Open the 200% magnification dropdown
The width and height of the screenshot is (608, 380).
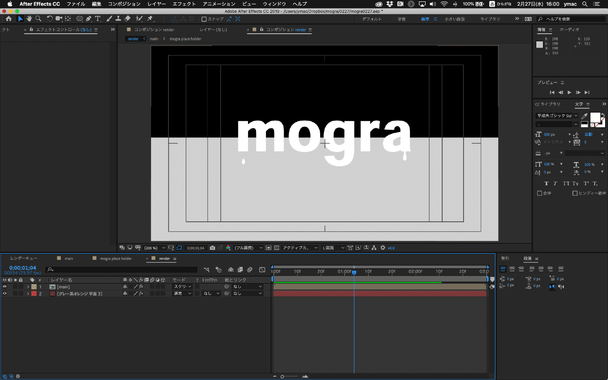[155, 248]
